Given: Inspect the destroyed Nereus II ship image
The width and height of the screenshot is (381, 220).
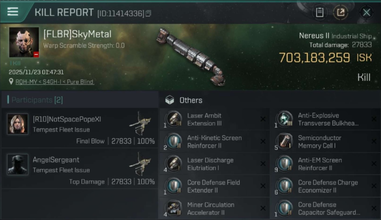Looking at the screenshot, I should [191, 56].
